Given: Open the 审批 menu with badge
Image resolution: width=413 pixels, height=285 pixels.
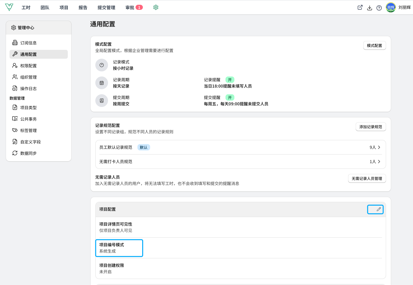Looking at the screenshot, I should [134, 8].
